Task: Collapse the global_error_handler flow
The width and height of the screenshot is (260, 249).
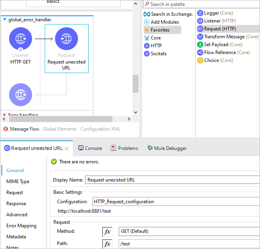Action: pos(5,19)
